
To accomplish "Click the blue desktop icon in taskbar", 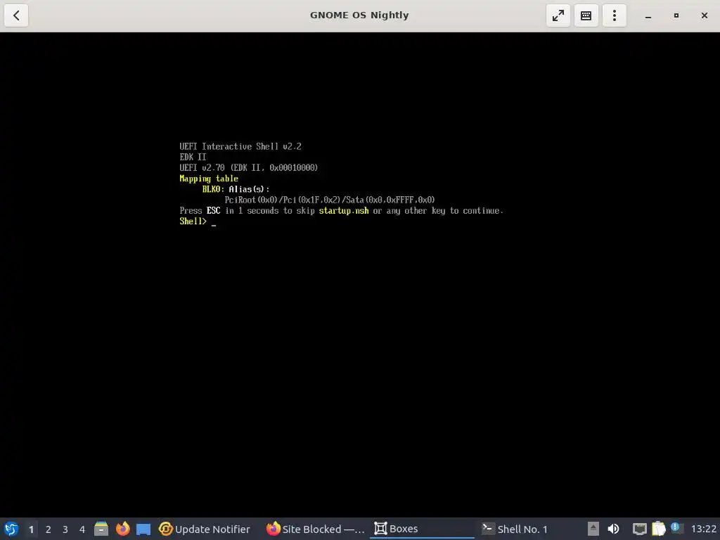I will tap(143, 529).
